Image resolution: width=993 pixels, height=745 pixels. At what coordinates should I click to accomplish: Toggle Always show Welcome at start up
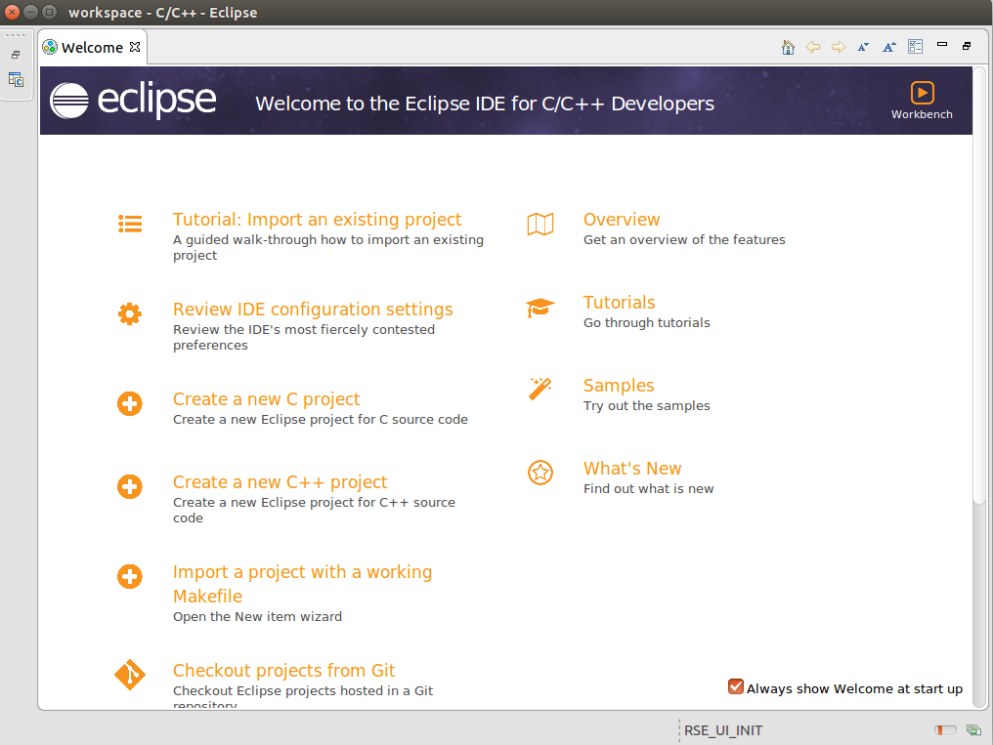pyautogui.click(x=735, y=686)
